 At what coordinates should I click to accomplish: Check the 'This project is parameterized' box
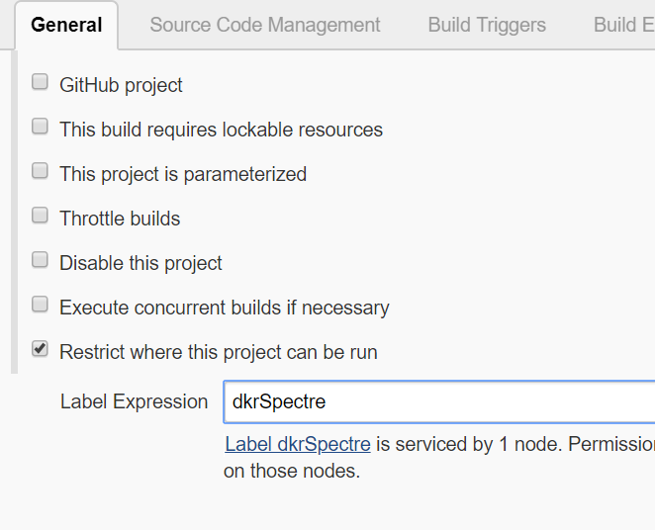(41, 171)
